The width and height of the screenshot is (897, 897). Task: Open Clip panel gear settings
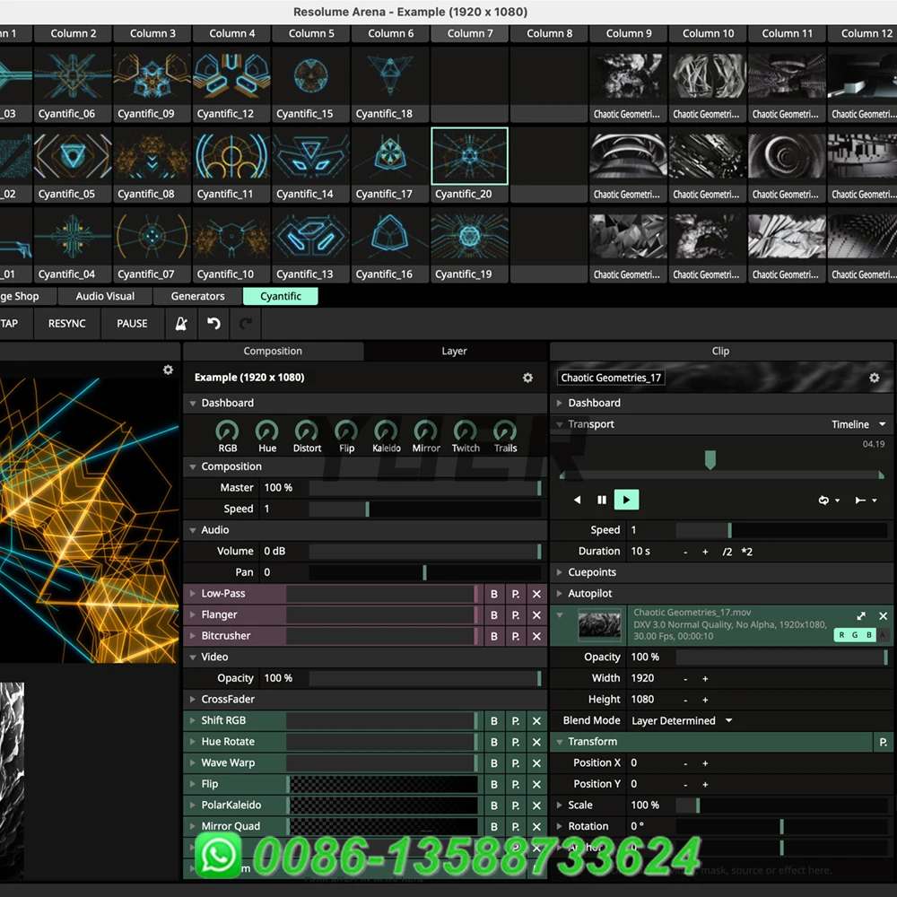tap(874, 378)
